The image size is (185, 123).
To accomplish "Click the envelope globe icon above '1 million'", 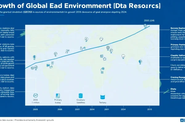I will click(35, 95).
